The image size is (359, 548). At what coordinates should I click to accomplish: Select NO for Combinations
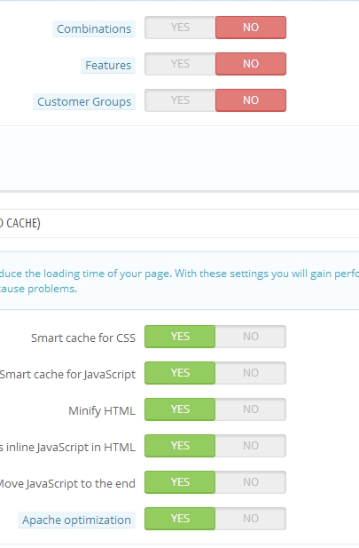pyautogui.click(x=251, y=28)
